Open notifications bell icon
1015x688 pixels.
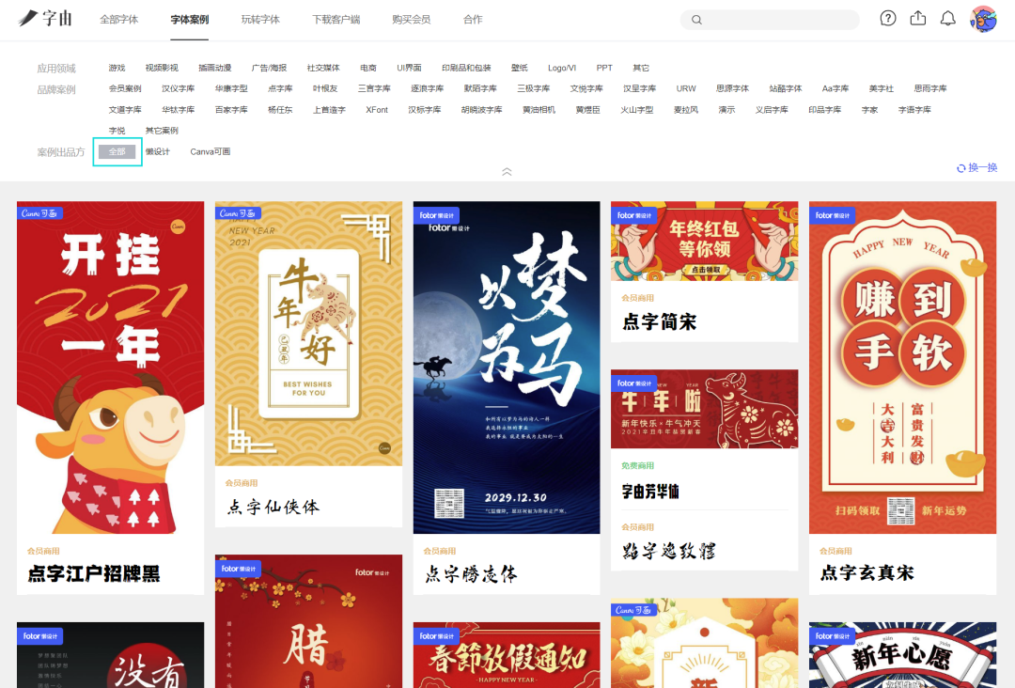click(948, 19)
